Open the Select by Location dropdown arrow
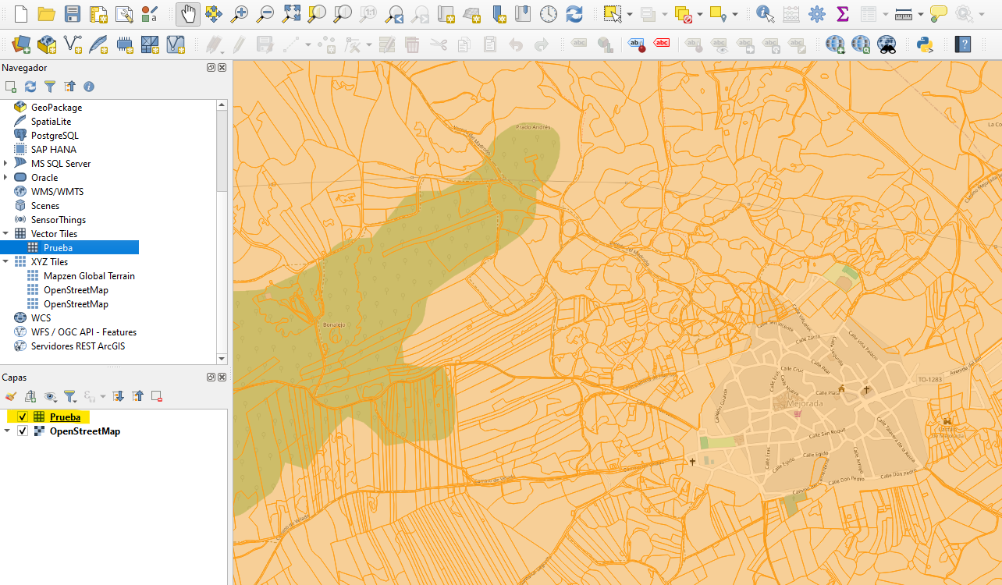1002x585 pixels. point(737,13)
